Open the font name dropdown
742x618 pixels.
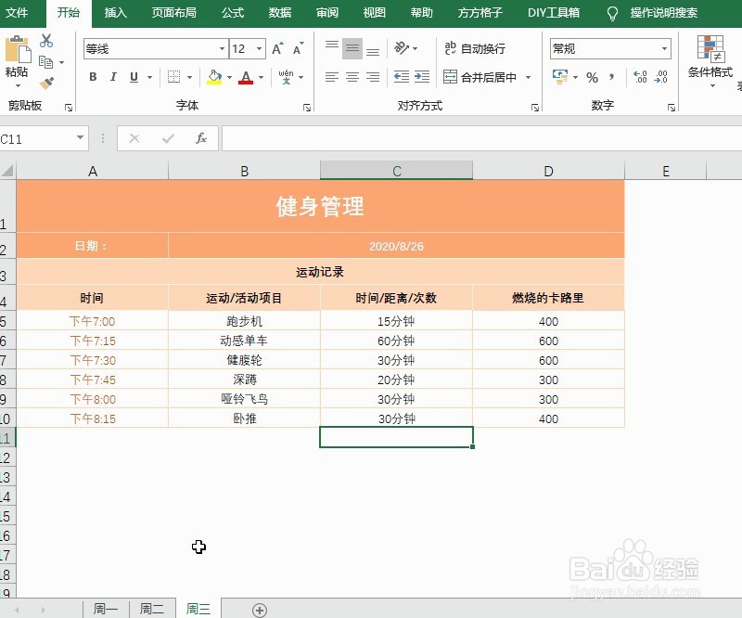[222, 47]
